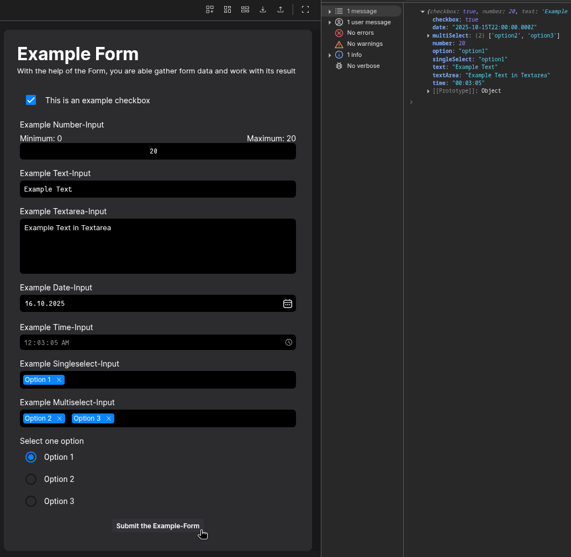The width and height of the screenshot is (571, 557).
Task: Enter fullscreen with the expand icon
Action: [x=305, y=9]
